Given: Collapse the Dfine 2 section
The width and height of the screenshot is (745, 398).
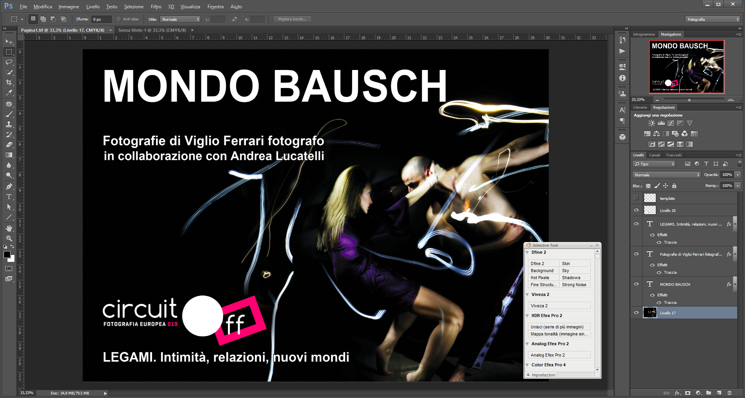Looking at the screenshot, I should pos(527,253).
